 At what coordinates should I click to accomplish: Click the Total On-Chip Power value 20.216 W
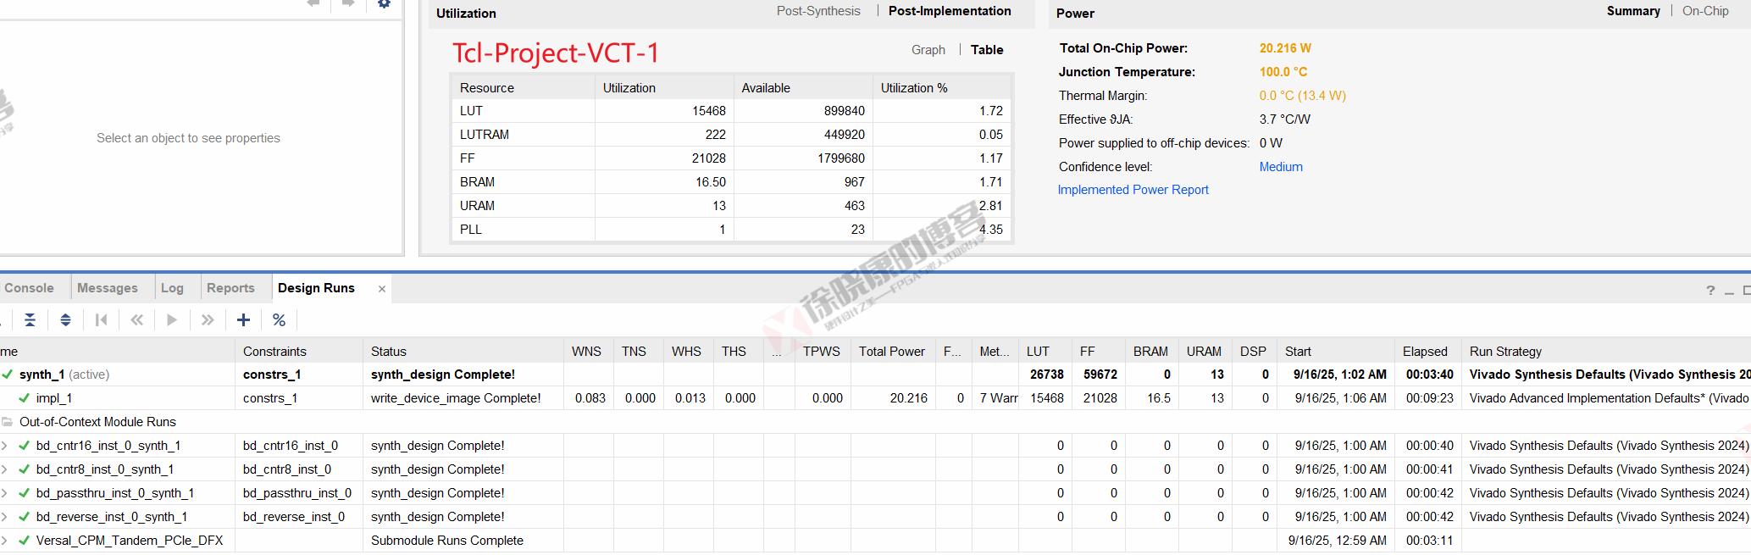[1285, 48]
